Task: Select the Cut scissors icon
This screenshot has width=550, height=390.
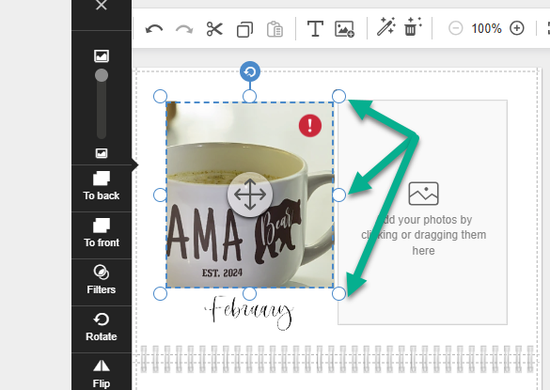Action: (214, 29)
